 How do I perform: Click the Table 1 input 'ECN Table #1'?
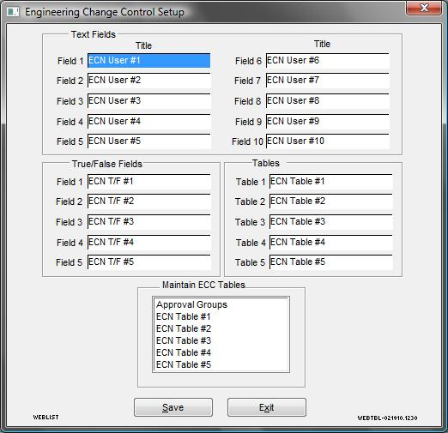pos(331,182)
